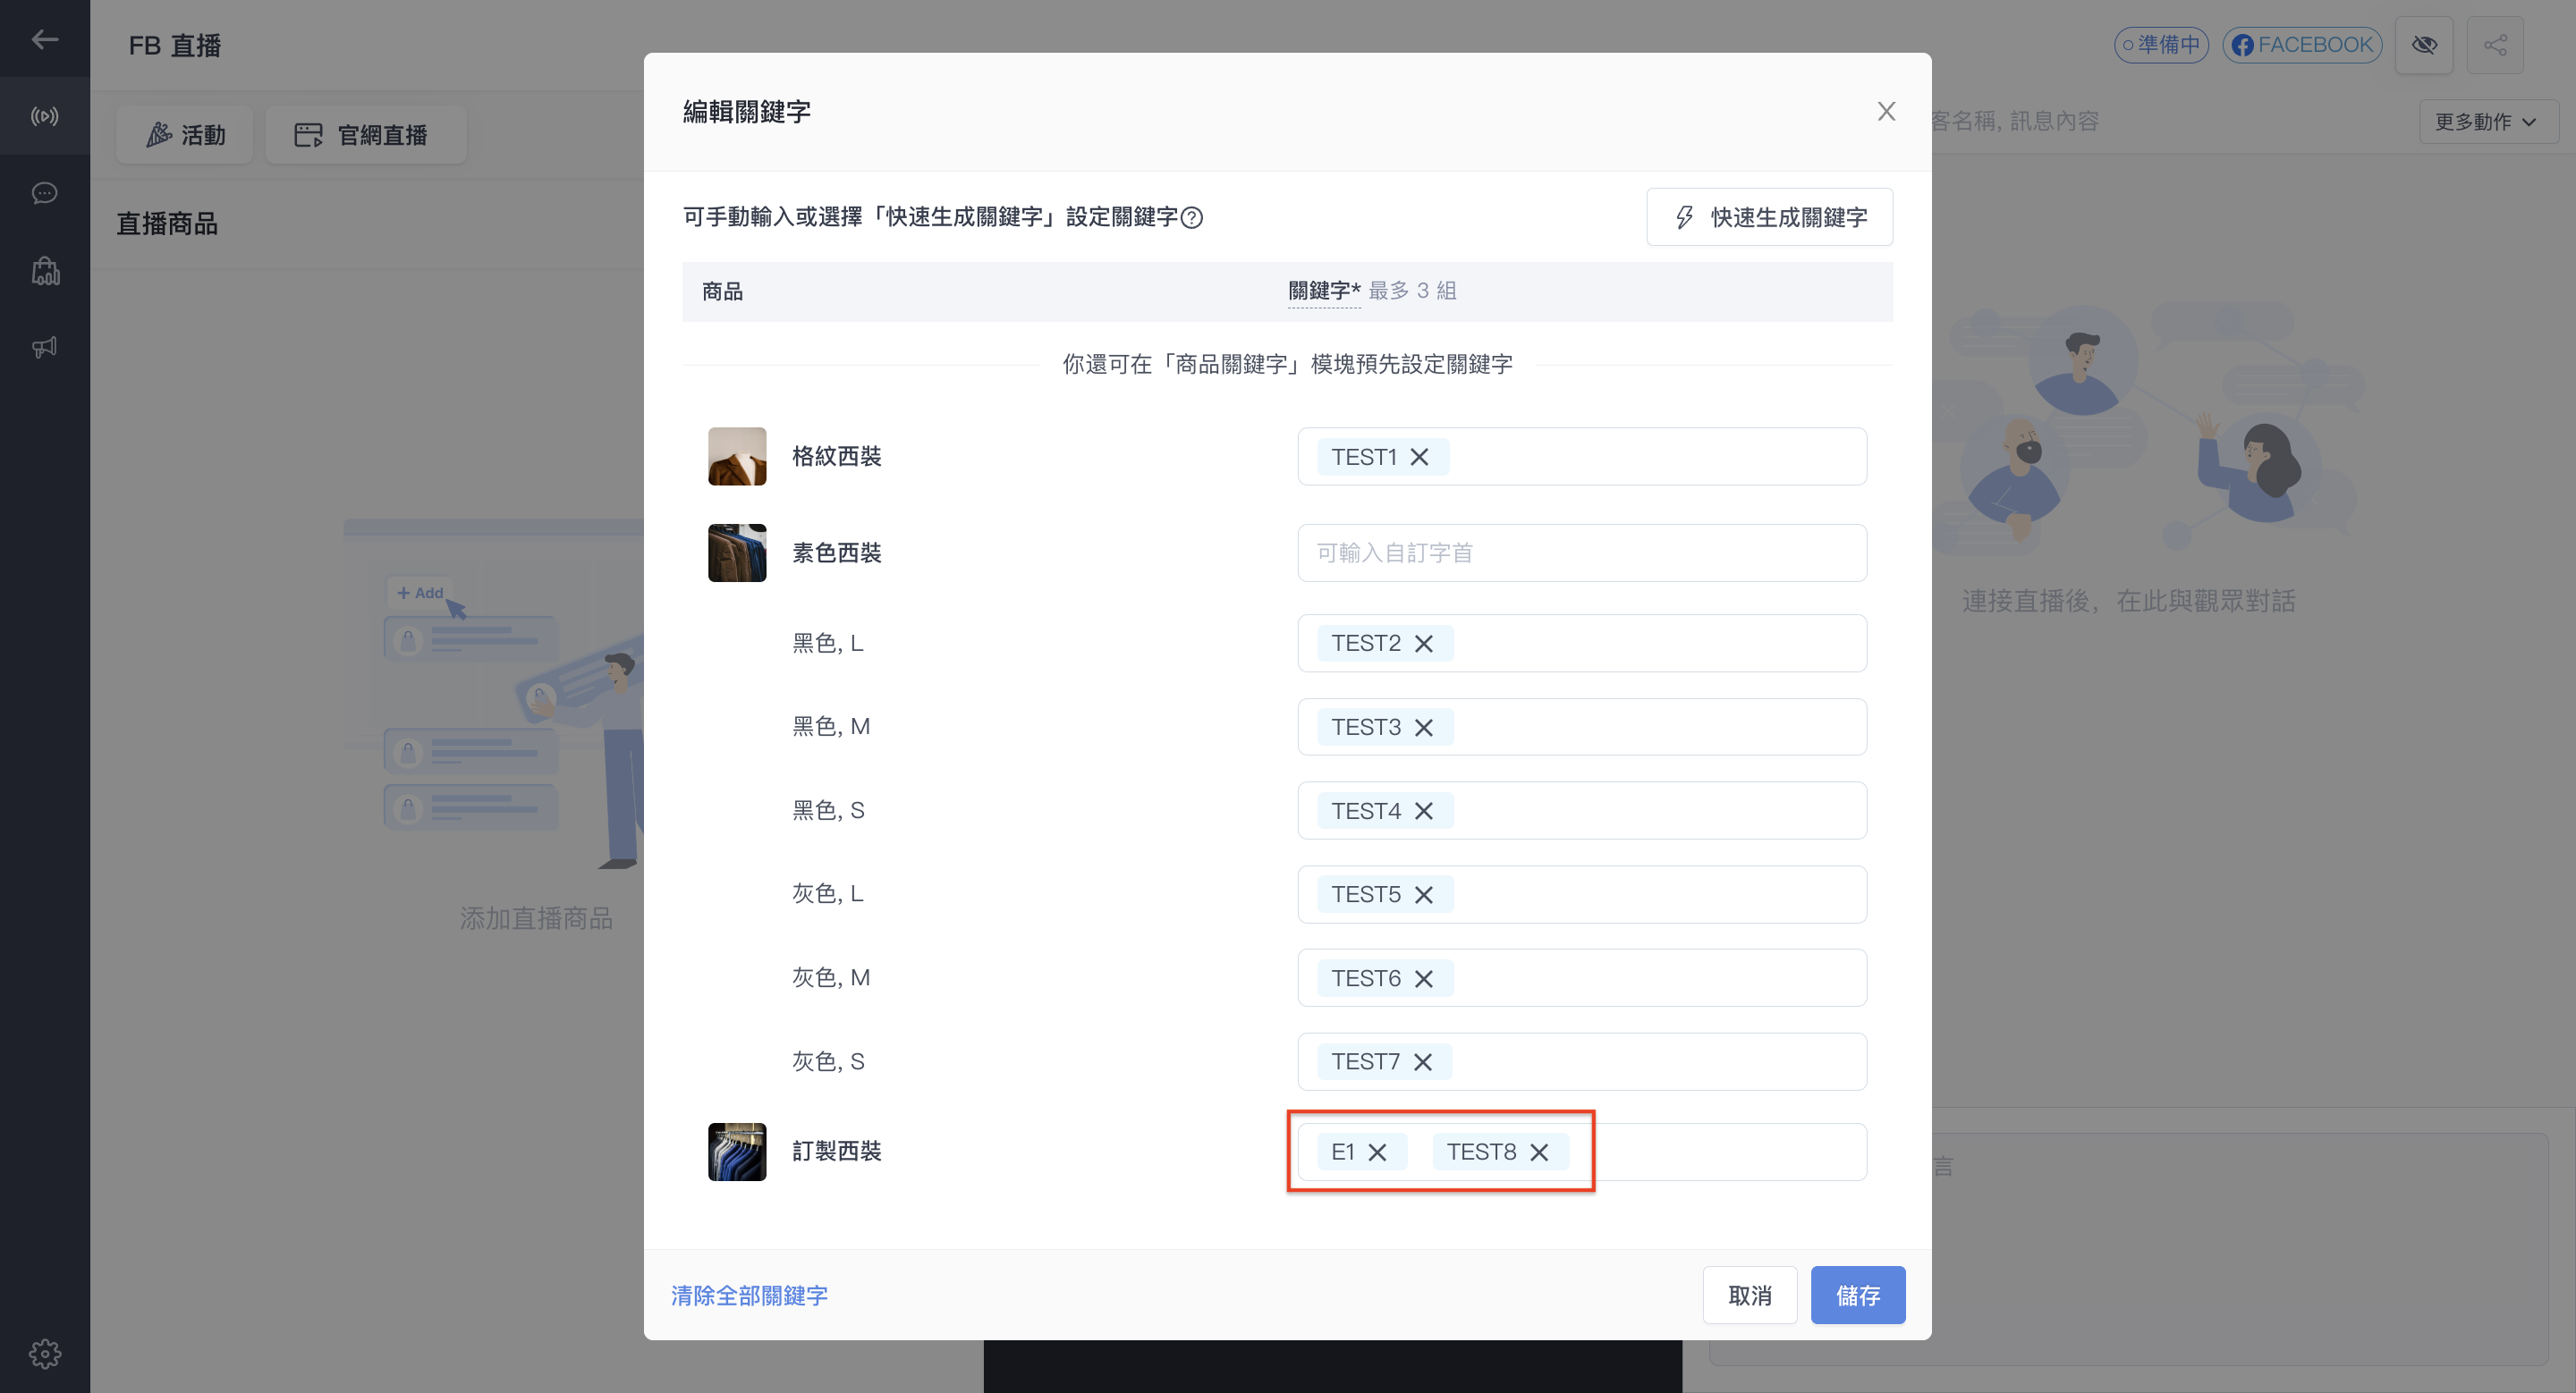Click the 儲存 save button
2576x1393 pixels.
[x=1858, y=1295]
